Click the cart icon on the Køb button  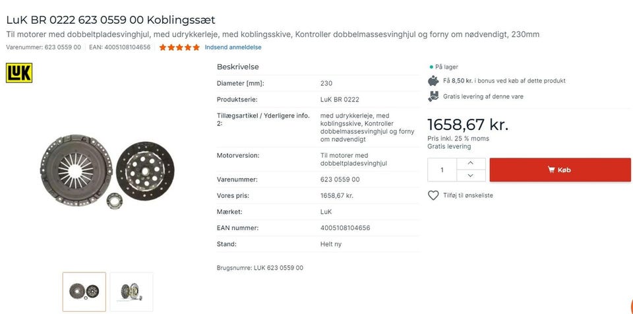tap(551, 170)
